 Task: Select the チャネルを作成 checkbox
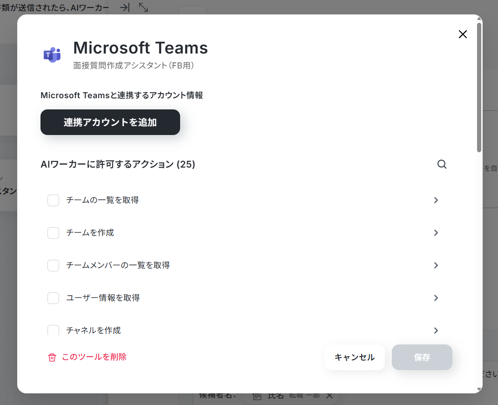pos(54,330)
